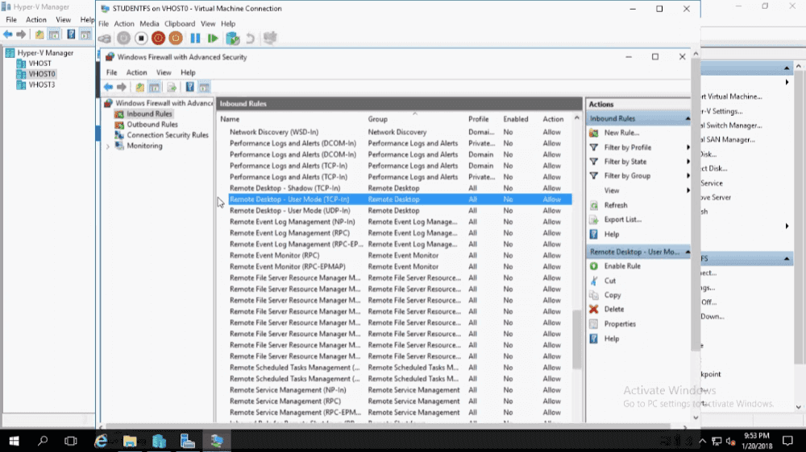Open the Filter by Group submenu arrow
Screen dimensions: 806x452
[x=688, y=176]
